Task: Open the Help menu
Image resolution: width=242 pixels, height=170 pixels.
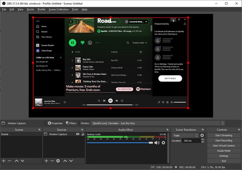Action: [84, 9]
